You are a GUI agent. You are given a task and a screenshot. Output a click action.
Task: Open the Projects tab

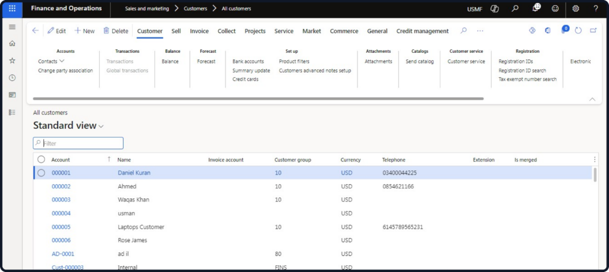pos(255,31)
